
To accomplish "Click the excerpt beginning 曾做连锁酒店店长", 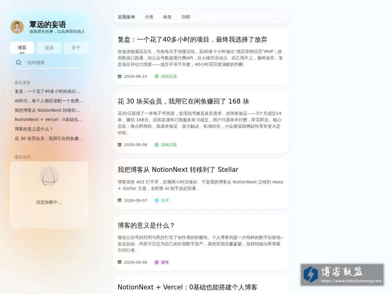I will [x=200, y=58].
